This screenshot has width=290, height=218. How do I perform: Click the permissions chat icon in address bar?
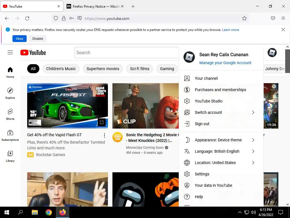80,18
